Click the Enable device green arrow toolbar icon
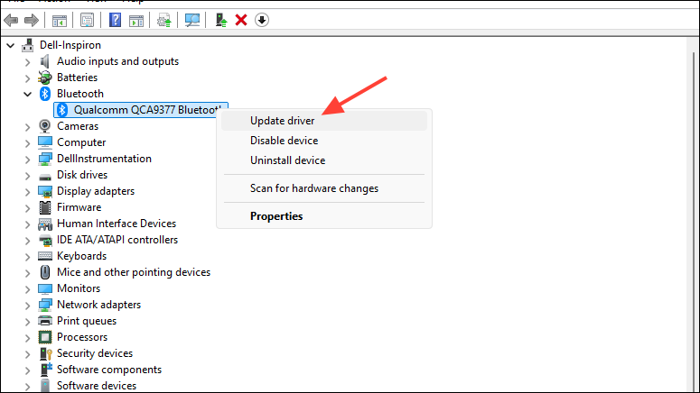 coord(221,20)
